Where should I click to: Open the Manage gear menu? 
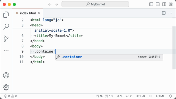point(6,87)
